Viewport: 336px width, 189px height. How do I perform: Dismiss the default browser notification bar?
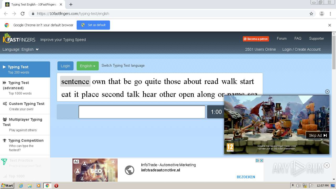click(x=330, y=25)
